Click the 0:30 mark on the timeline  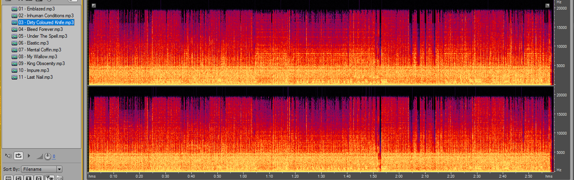click(165, 176)
